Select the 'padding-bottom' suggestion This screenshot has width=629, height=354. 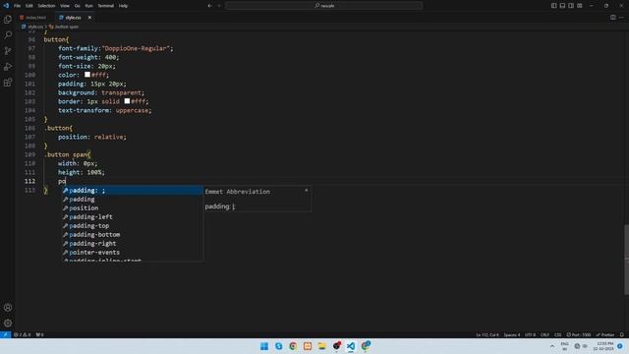pyautogui.click(x=133, y=235)
